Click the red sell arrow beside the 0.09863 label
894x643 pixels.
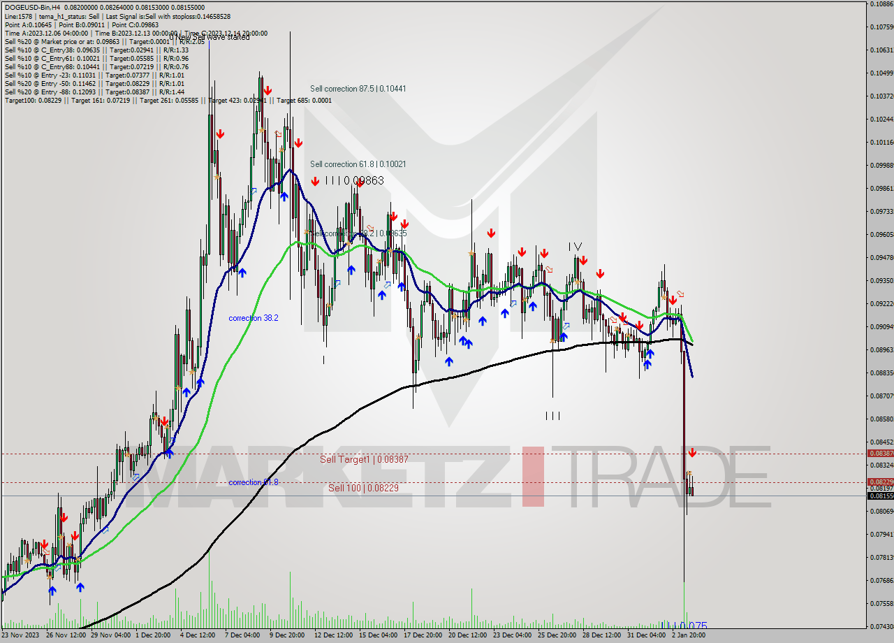tap(315, 181)
